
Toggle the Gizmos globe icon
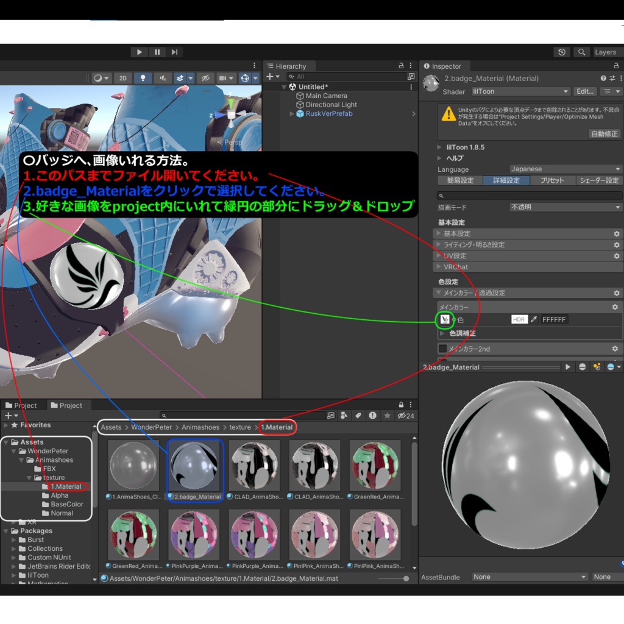click(x=245, y=78)
